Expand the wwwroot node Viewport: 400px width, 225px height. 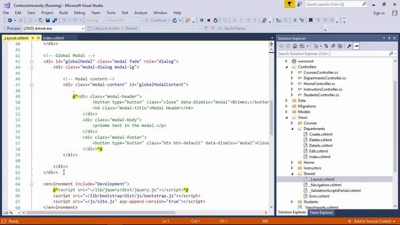pos(286,61)
